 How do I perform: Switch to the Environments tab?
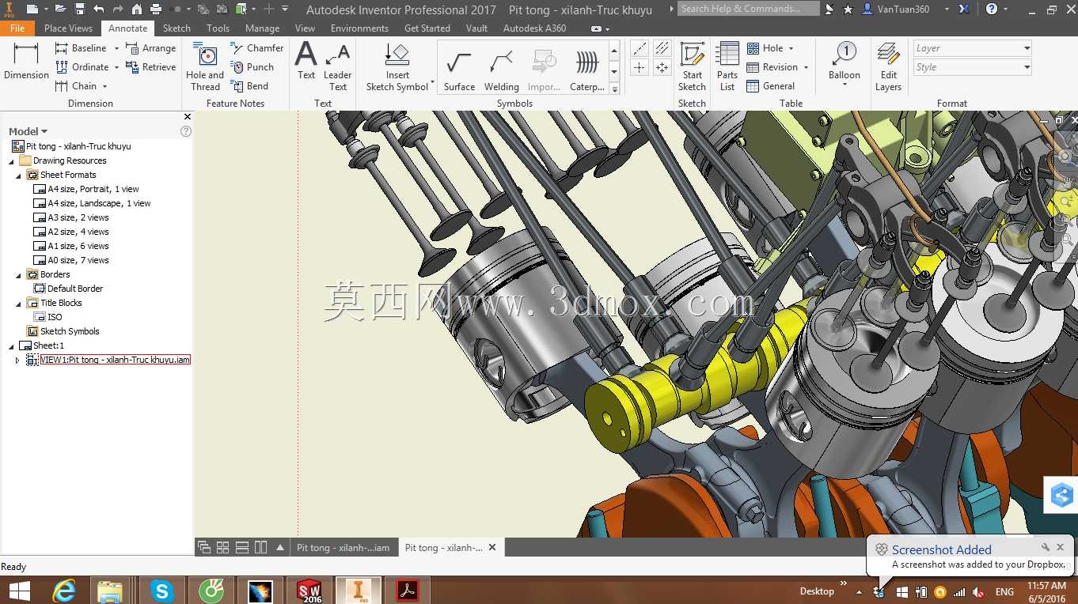click(359, 28)
